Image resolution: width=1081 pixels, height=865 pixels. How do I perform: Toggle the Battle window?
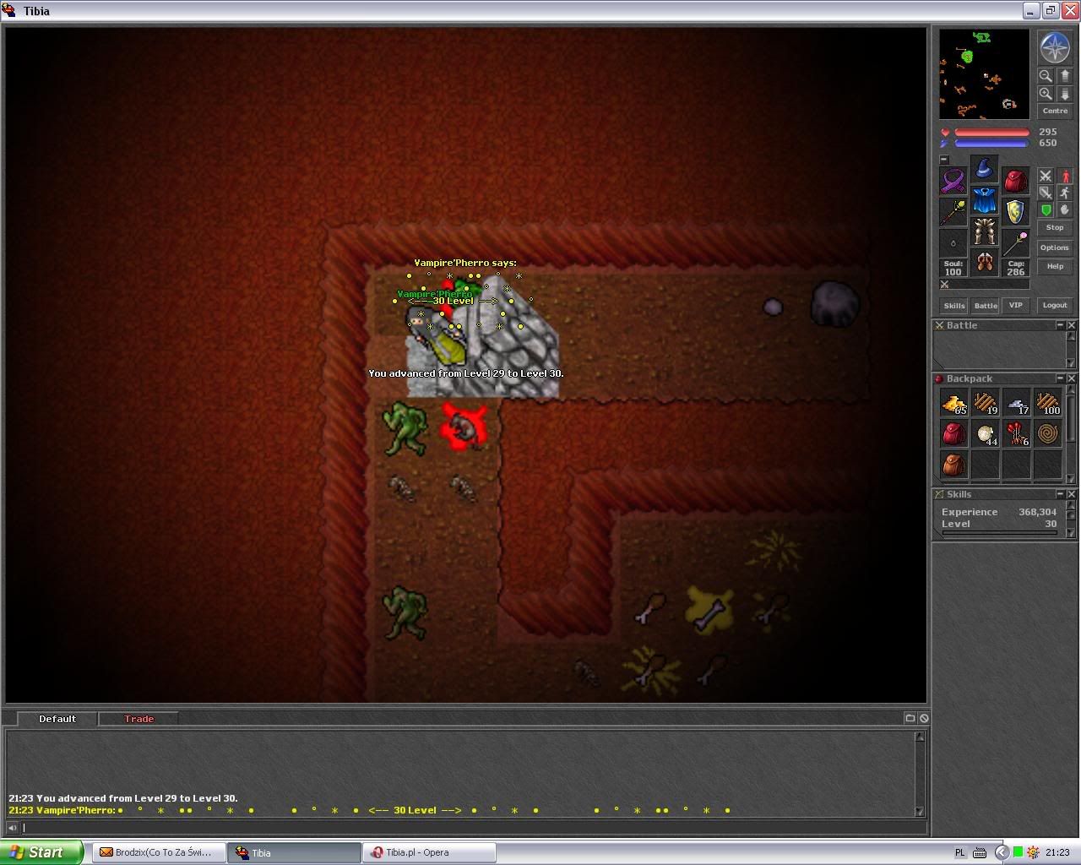(x=986, y=306)
